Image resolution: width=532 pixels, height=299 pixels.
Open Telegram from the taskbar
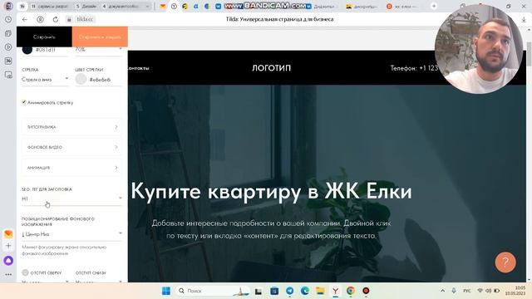(289, 291)
